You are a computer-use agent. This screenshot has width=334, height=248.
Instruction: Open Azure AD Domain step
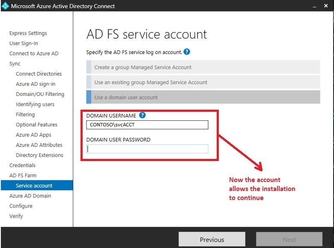[30, 196]
